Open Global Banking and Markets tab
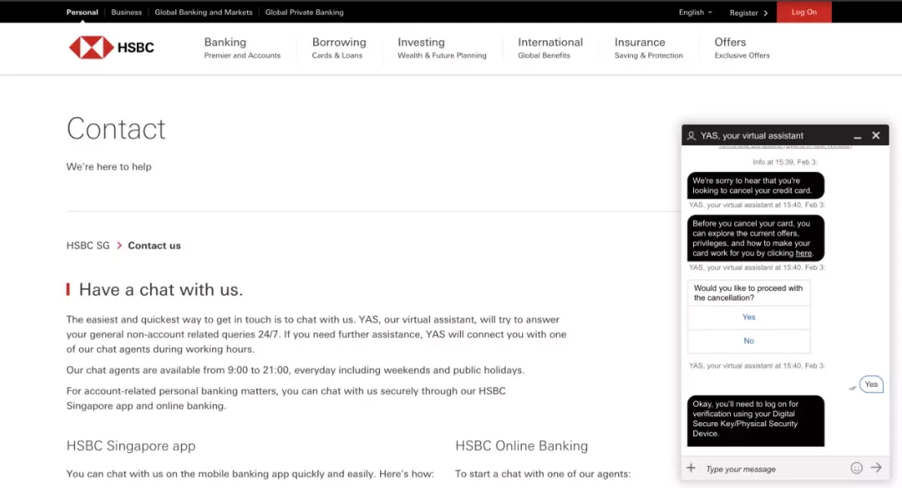Viewport: 902px width, 488px height. tap(204, 12)
